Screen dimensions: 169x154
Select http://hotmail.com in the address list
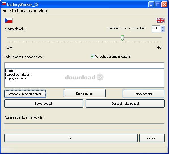tap(18, 74)
